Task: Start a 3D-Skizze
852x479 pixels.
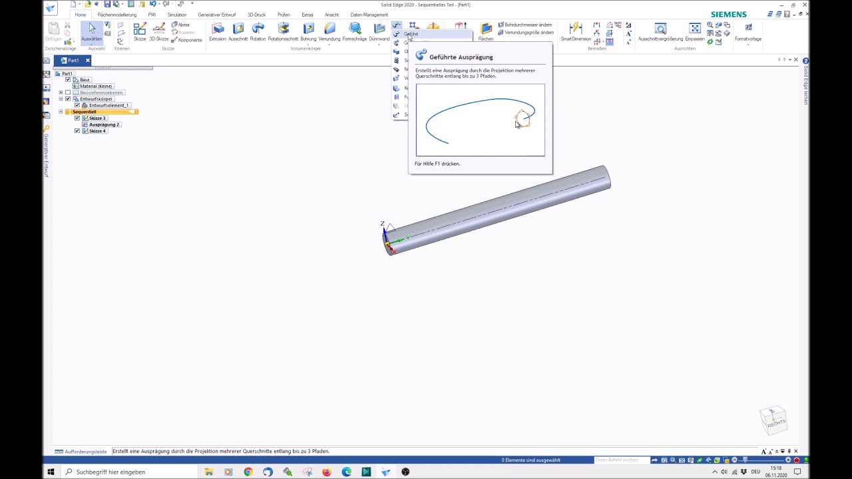Action: tap(159, 32)
